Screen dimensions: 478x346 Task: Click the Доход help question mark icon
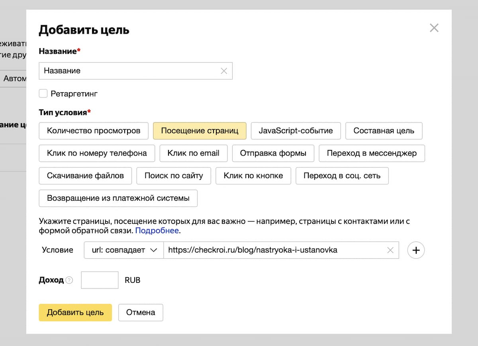click(69, 280)
